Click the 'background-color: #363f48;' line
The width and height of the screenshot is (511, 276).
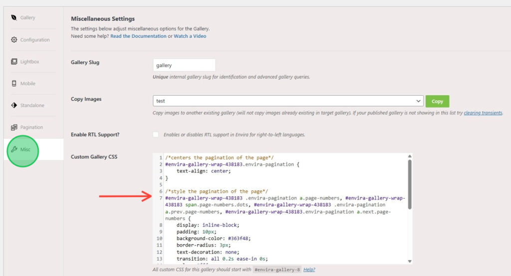[x=214, y=239]
